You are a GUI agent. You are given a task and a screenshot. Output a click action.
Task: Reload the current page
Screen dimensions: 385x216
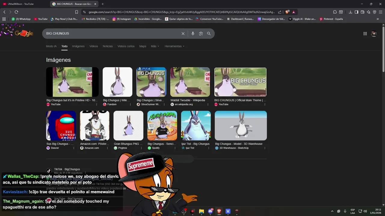point(16,12)
